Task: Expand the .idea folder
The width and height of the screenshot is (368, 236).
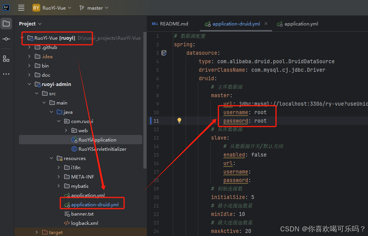Action: 29,56
